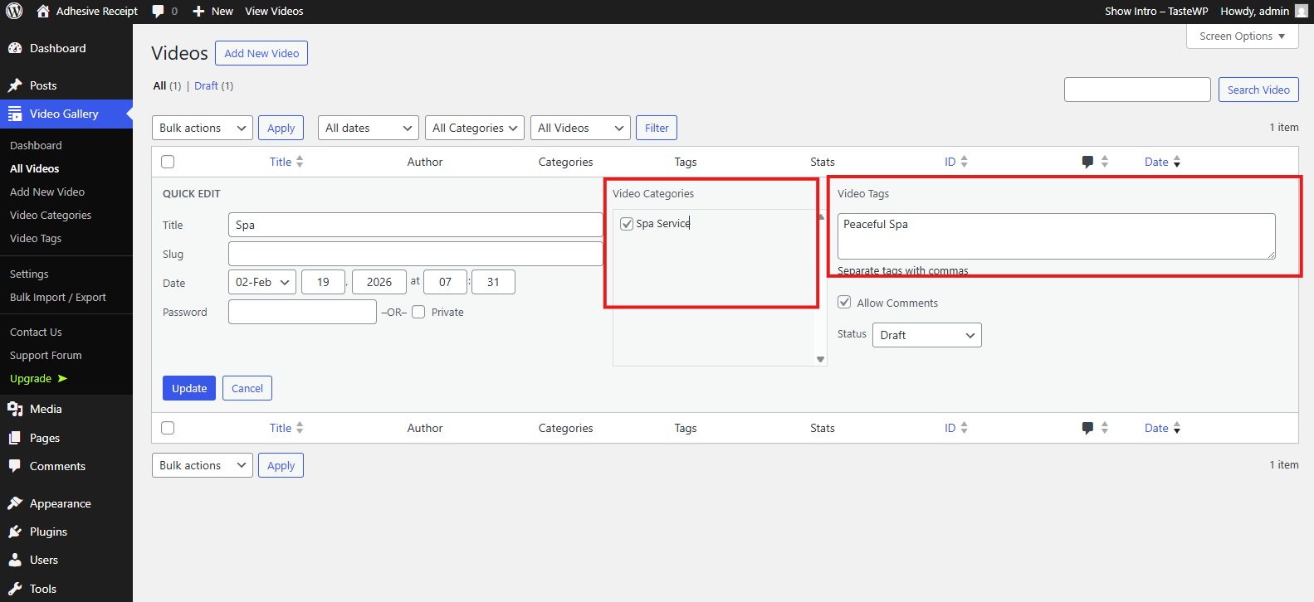Toggle the Allow Comments checkbox
This screenshot has height=602, width=1314.
click(x=844, y=303)
